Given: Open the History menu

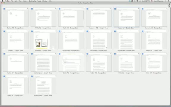Looking at the screenshot, I should tap(25, 1).
